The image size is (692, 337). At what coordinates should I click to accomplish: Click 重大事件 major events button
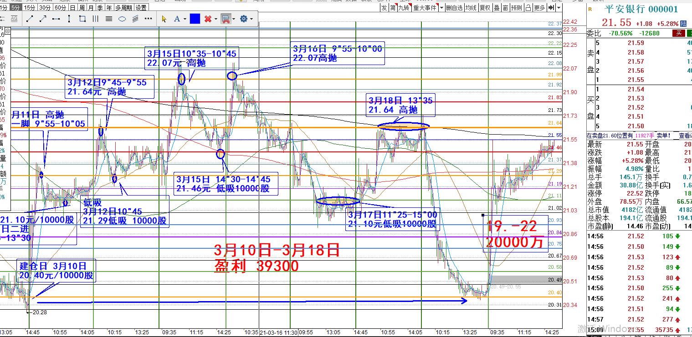click(425, 8)
